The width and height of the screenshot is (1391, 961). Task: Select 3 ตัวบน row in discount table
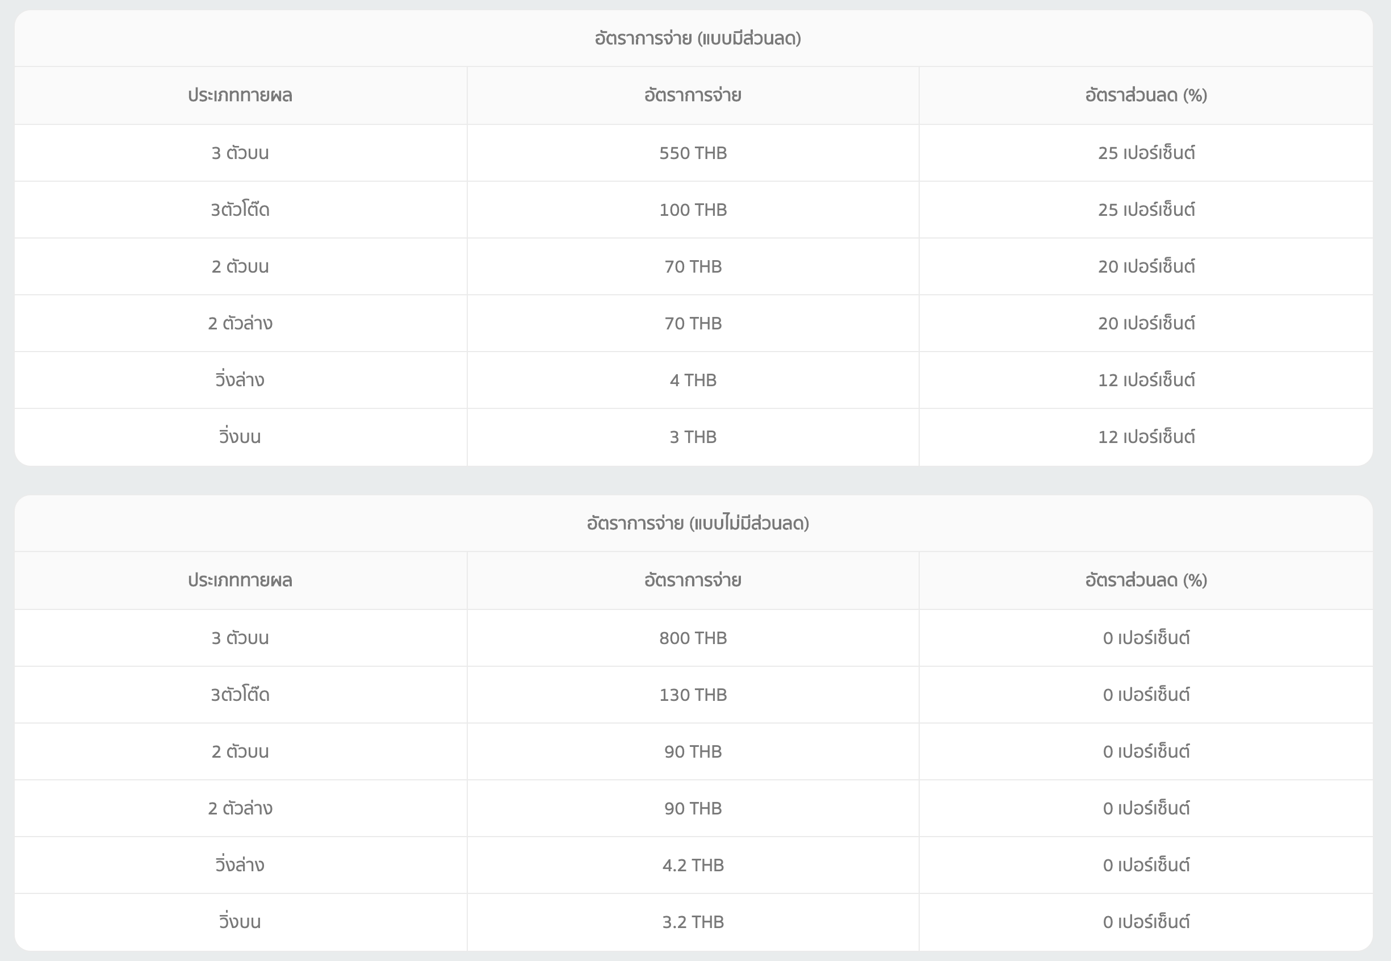pyautogui.click(x=240, y=153)
